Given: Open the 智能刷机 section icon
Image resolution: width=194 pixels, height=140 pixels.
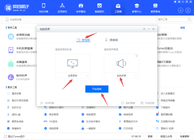Looking at the screenshot, I should click(x=100, y=6).
